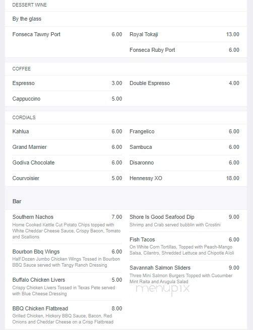Click the Bourbon Bbq Wings title
The width and height of the screenshot is (253, 330).
click(36, 252)
